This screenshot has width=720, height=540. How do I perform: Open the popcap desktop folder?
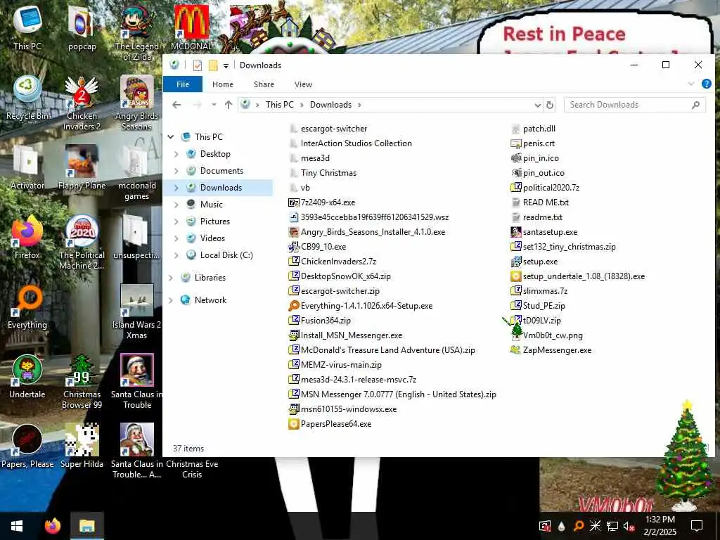point(82,28)
